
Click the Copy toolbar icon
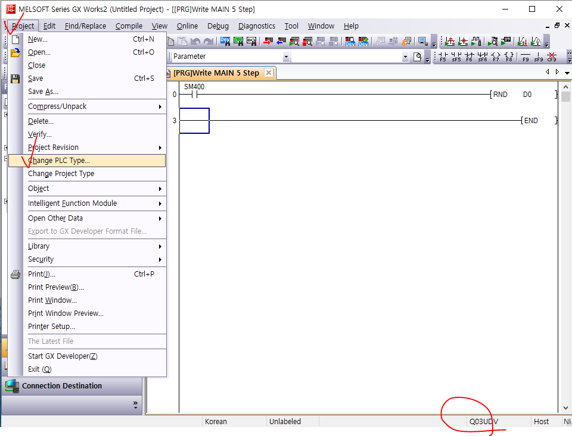coord(170,41)
